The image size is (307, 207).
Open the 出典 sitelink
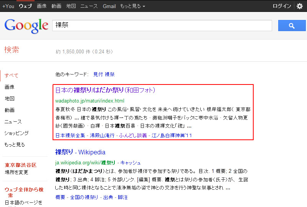point(108,197)
